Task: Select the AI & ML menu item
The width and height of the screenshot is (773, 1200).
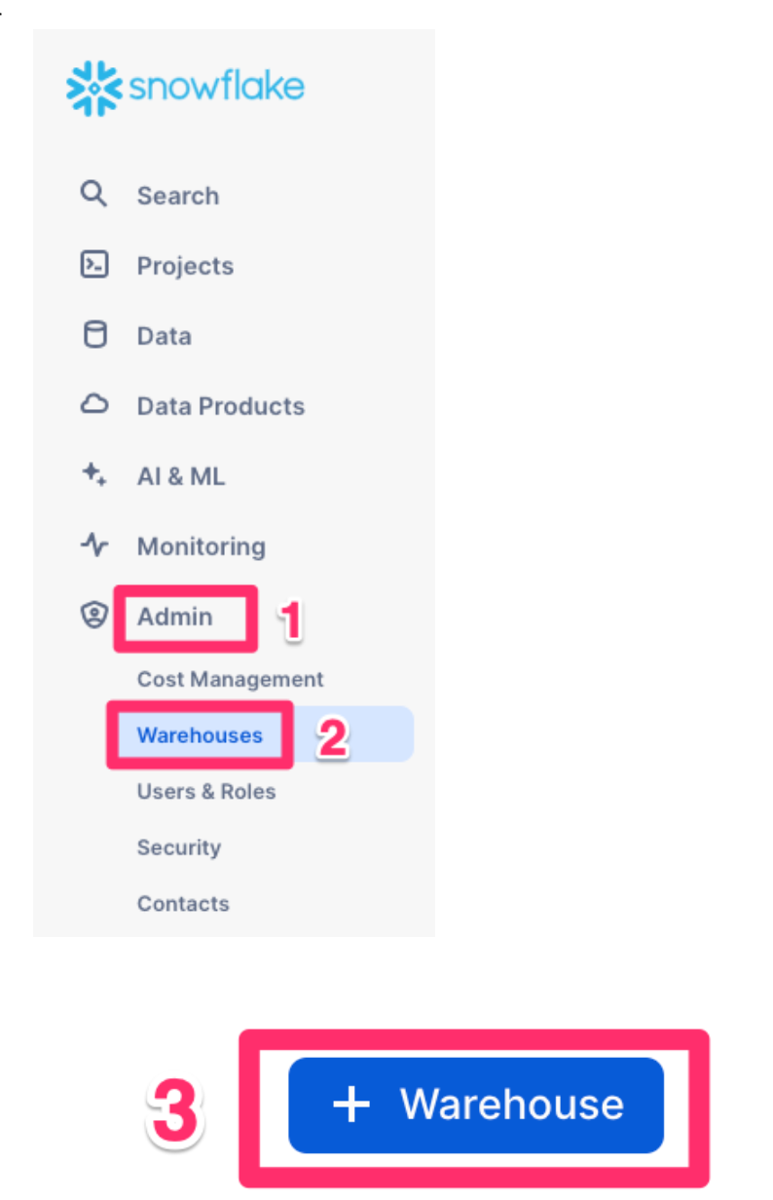Action: coord(180,476)
